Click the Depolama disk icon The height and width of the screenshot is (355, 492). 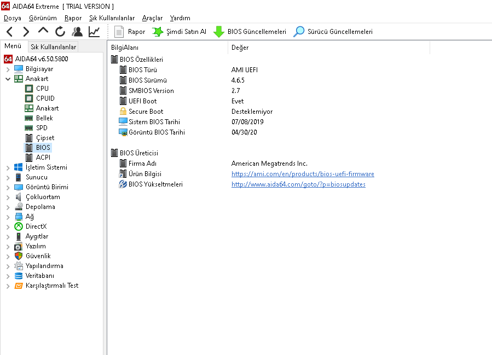coord(19,207)
